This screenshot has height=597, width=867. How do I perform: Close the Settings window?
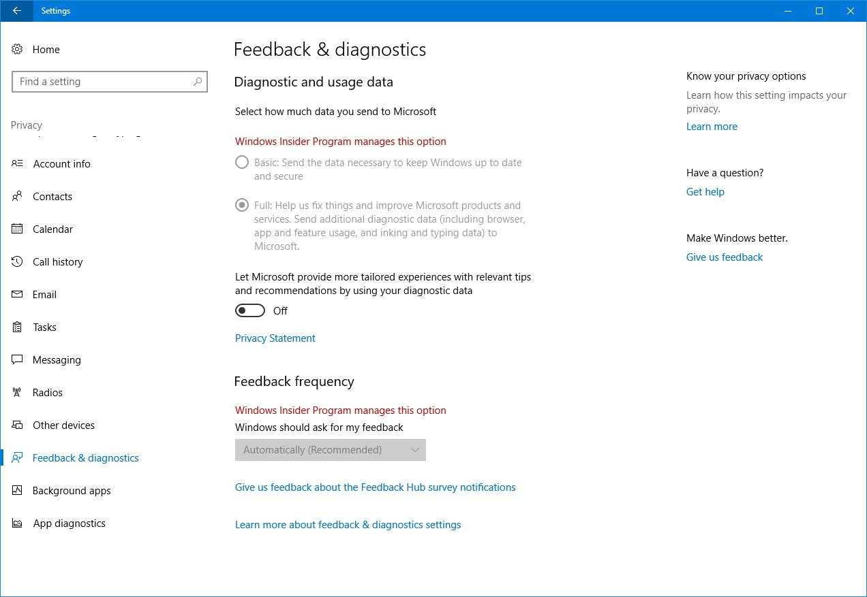pyautogui.click(x=851, y=11)
